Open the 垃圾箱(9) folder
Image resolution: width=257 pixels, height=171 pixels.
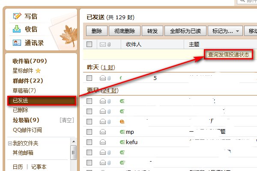point(26,120)
